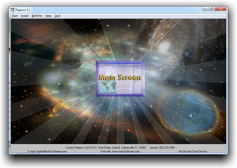Open the BirthFile menu

[37, 16]
